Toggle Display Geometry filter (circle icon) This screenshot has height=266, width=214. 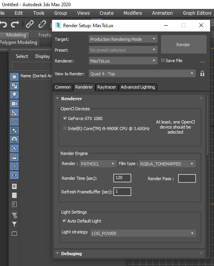[14, 77]
